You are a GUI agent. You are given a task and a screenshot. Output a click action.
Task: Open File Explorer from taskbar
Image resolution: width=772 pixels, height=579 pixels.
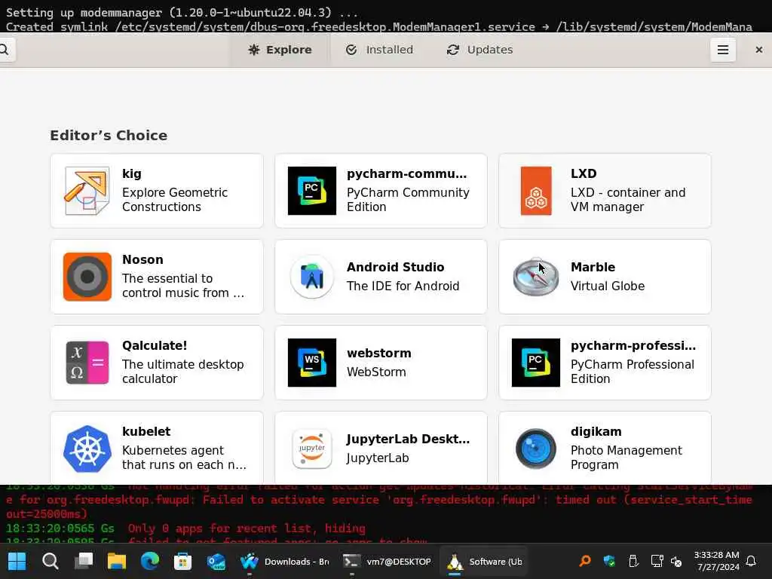click(x=117, y=561)
